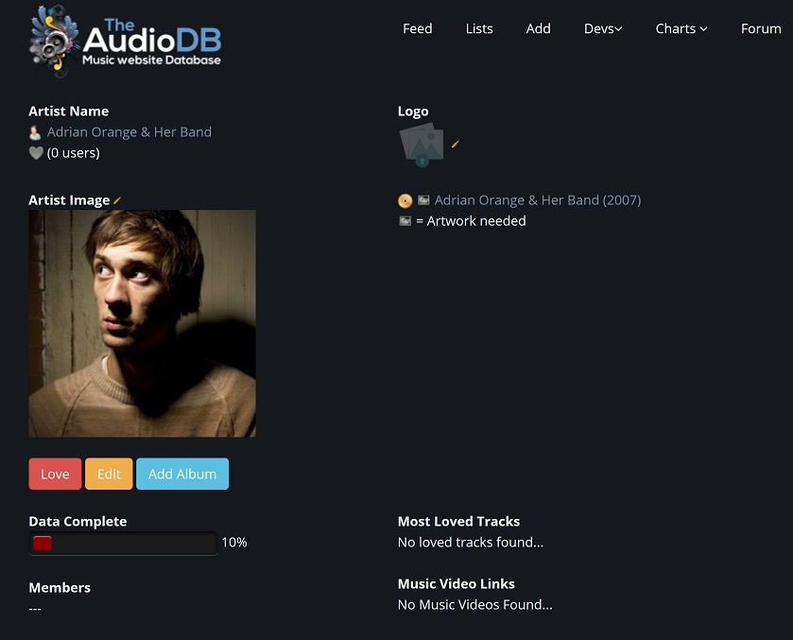Click the TheAudioDB logo
This screenshot has width=793, height=640.
(126, 42)
